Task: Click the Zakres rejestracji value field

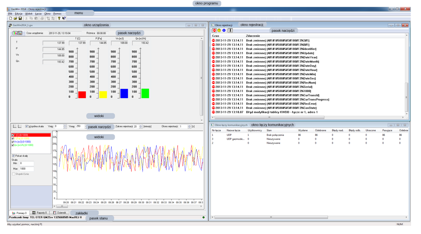Action: (136, 127)
